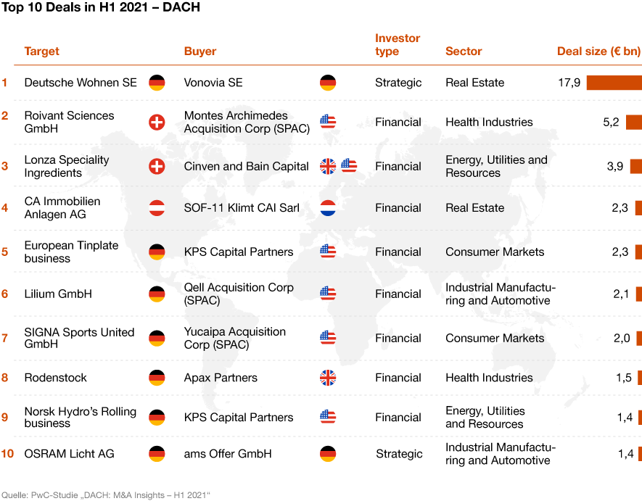Click the German flag beside ams Offer GmbH
The height and width of the screenshot is (501, 642).
coord(328,454)
